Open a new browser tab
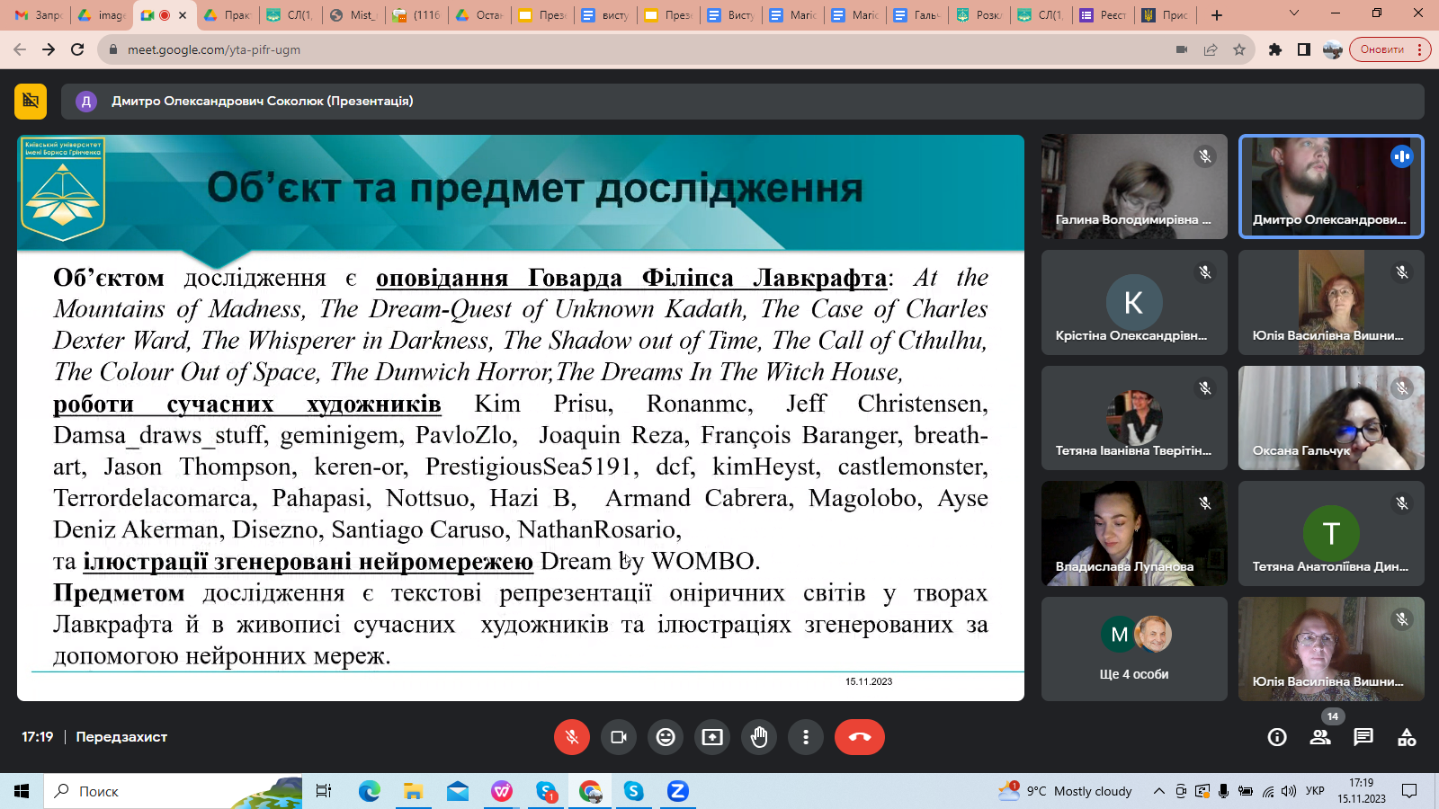The width and height of the screenshot is (1439, 809). point(1217,15)
